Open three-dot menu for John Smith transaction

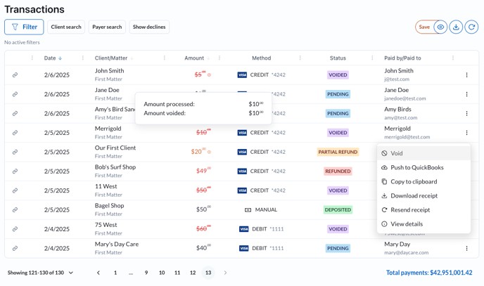[466, 75]
